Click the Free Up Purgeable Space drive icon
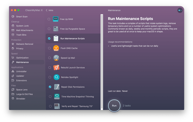 (x=56, y=29)
